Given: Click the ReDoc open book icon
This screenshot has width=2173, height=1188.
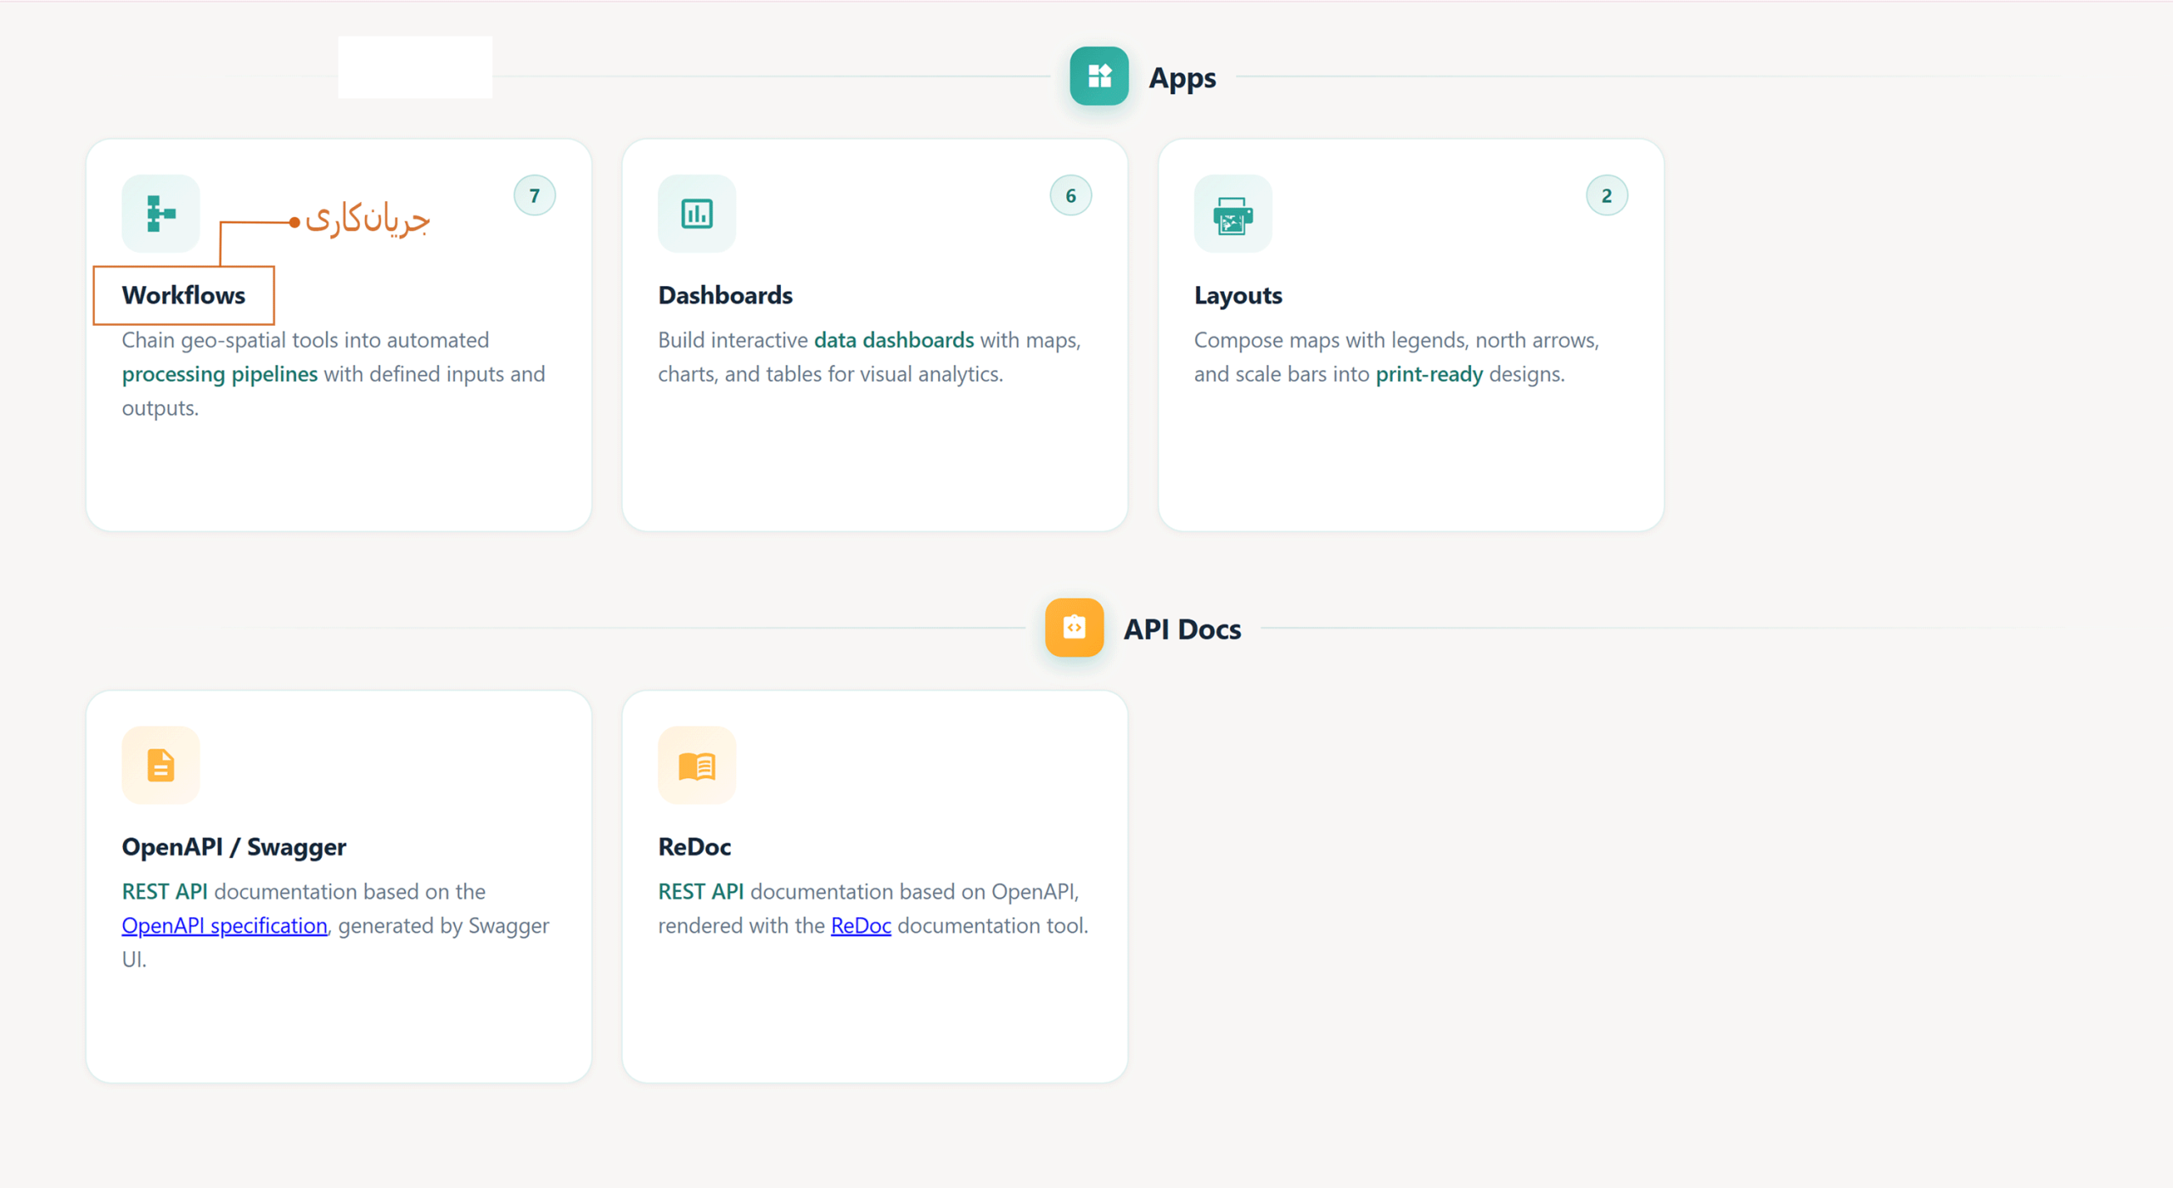Looking at the screenshot, I should [696, 765].
